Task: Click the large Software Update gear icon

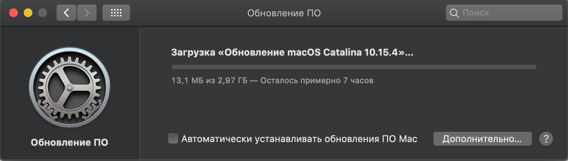Action: click(x=69, y=88)
